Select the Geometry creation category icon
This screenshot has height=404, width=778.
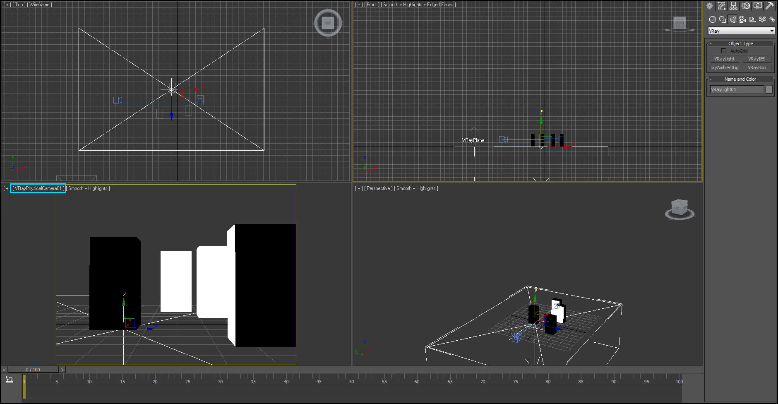click(x=713, y=19)
